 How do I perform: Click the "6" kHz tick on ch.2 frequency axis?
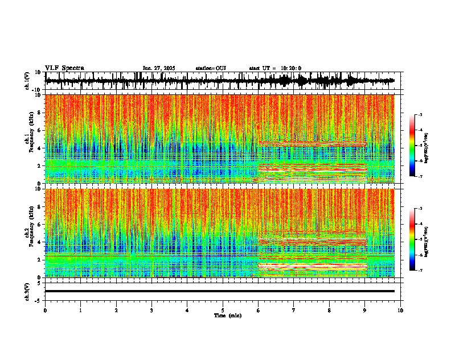(40, 225)
